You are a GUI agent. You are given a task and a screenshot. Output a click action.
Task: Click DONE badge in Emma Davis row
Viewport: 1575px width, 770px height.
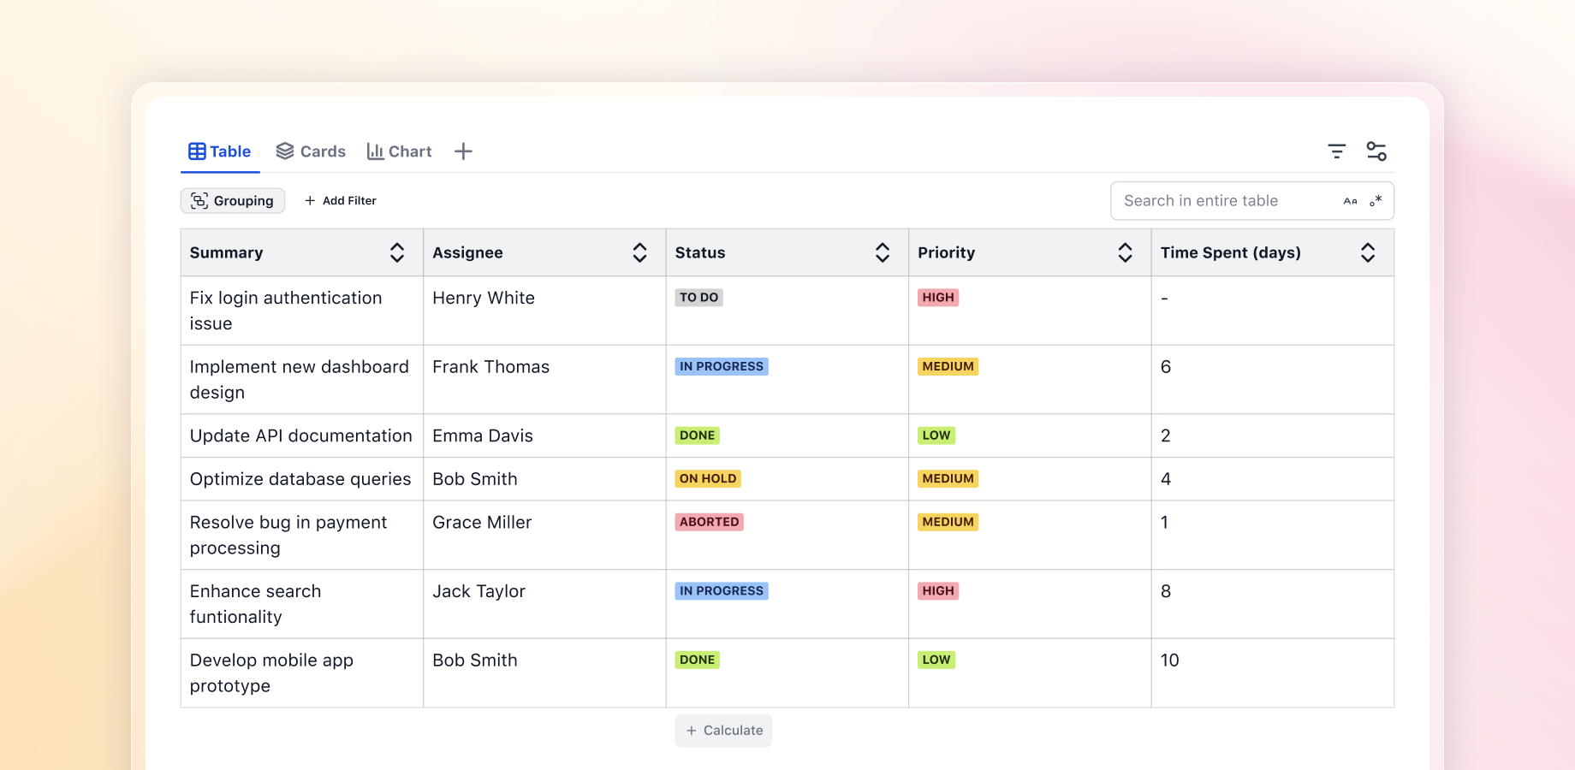point(697,435)
